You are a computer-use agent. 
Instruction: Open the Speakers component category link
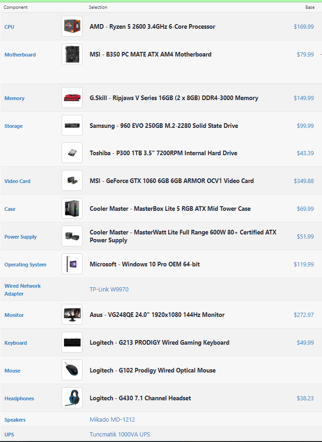[x=15, y=420]
